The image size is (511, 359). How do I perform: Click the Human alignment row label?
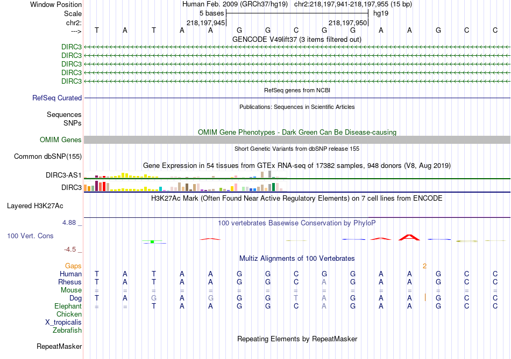pyautogui.click(x=70, y=274)
